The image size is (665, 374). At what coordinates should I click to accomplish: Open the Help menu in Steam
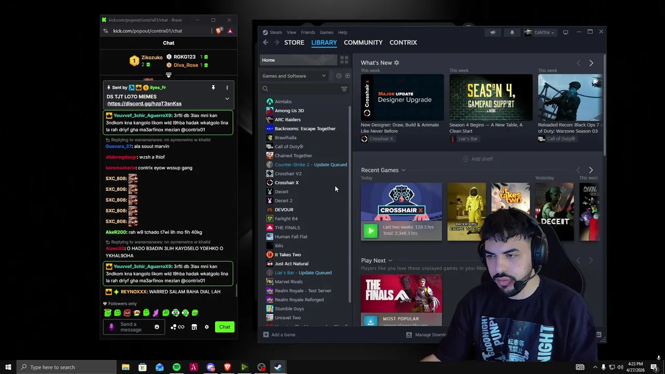coord(342,32)
